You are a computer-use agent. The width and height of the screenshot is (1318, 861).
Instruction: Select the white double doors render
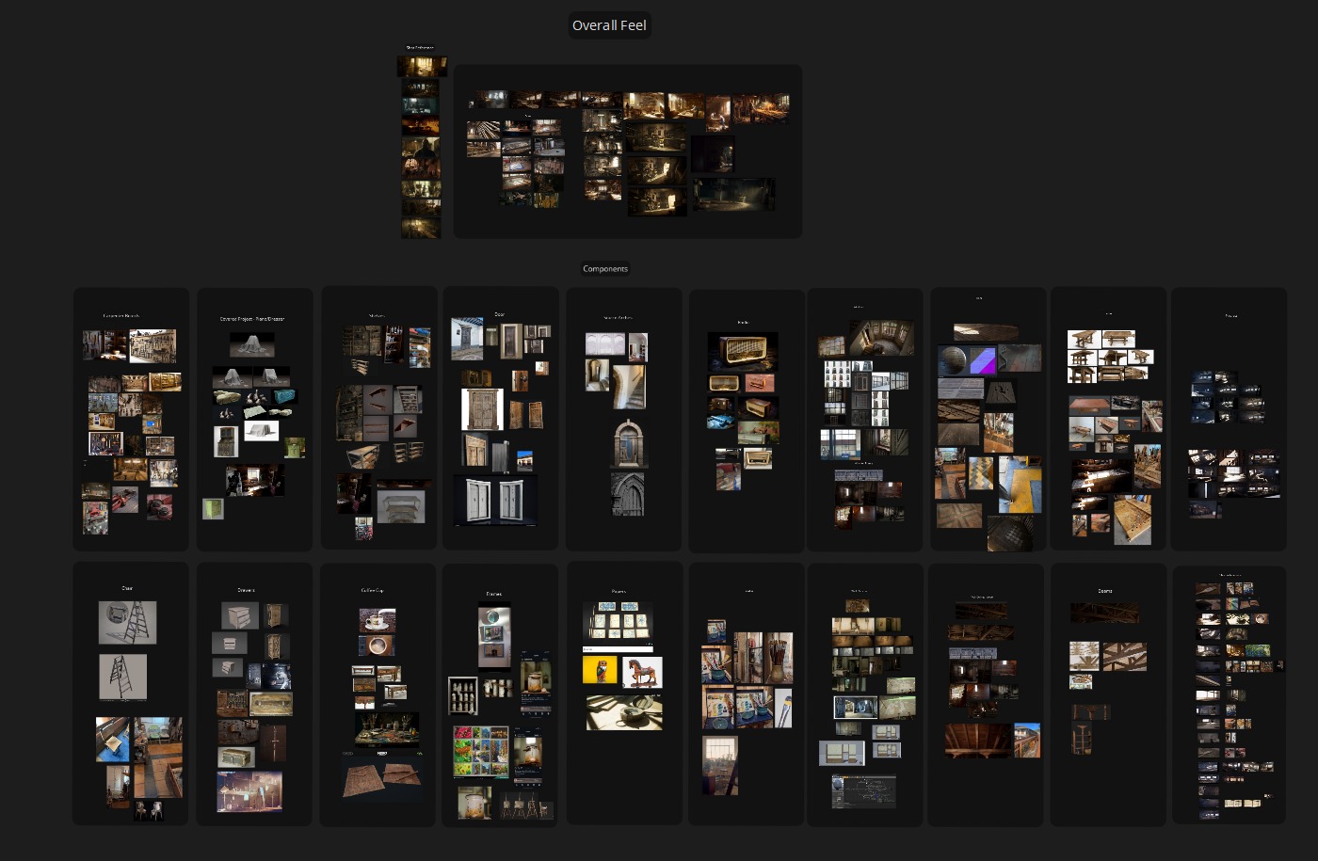tap(497, 500)
